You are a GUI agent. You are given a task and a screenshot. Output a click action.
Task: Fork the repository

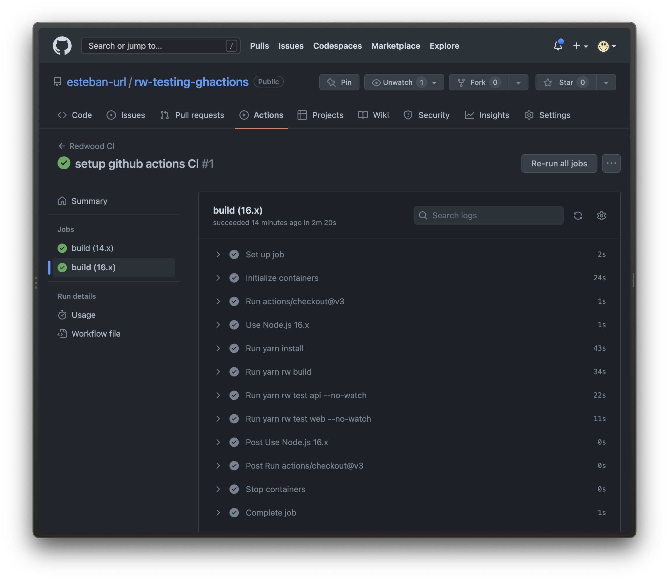pos(478,82)
